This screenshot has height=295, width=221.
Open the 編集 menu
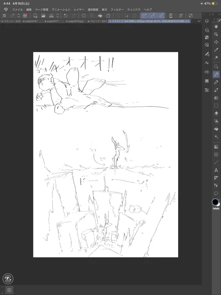[29, 10]
